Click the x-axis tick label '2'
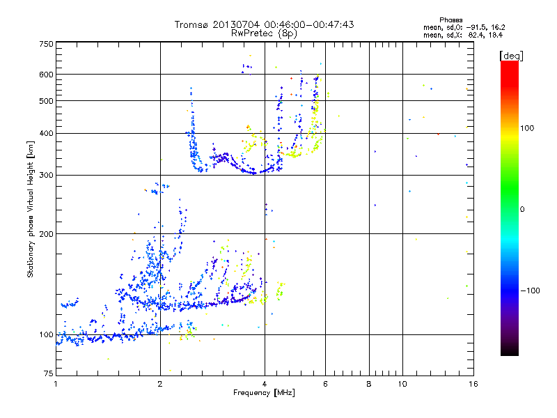Viewport: 557px width, 418px height. pyautogui.click(x=160, y=384)
